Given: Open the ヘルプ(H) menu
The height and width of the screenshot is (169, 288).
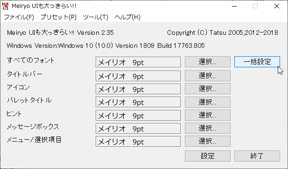Looking at the screenshot, I should (127, 17).
